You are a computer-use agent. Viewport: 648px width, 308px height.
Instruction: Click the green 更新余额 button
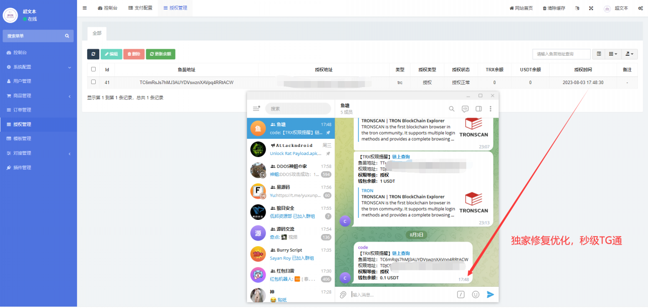[x=160, y=54]
